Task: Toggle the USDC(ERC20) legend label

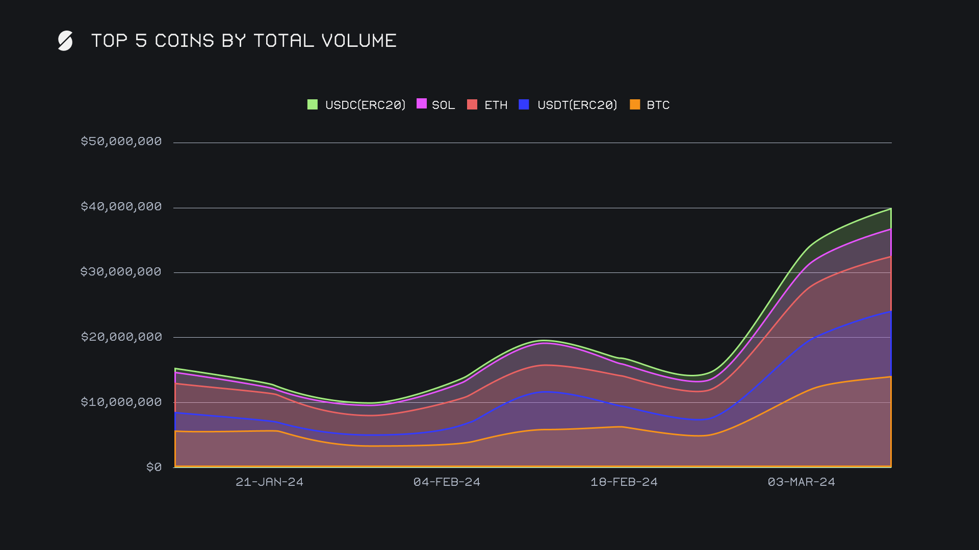Action: 365,105
